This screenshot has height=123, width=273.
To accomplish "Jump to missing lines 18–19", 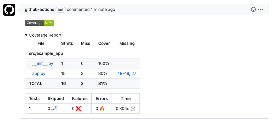I will click(x=123, y=73).
